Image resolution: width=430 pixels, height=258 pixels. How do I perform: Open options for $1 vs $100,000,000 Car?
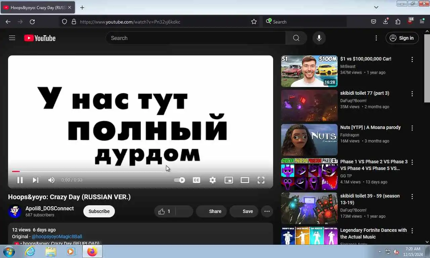[x=412, y=59]
